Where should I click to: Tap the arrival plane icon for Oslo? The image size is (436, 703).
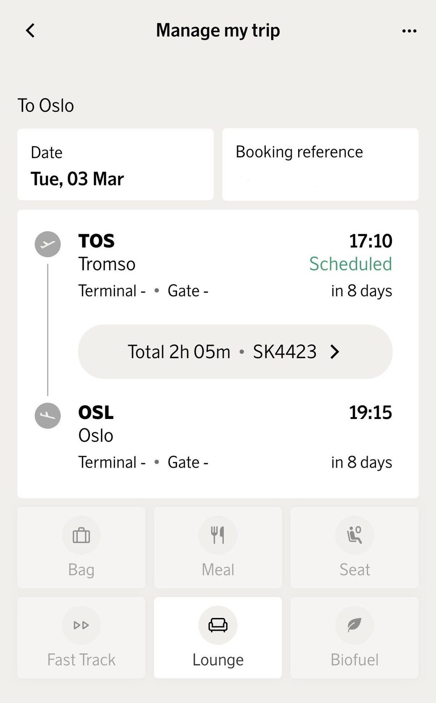48,416
